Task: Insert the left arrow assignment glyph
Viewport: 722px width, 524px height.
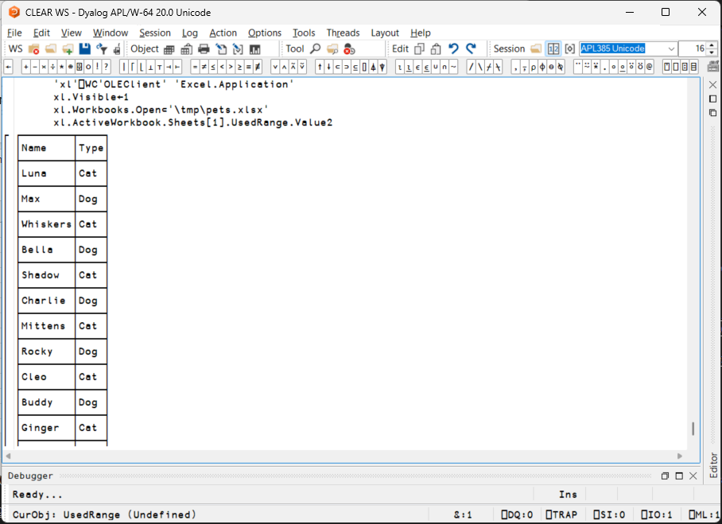Action: coord(8,68)
